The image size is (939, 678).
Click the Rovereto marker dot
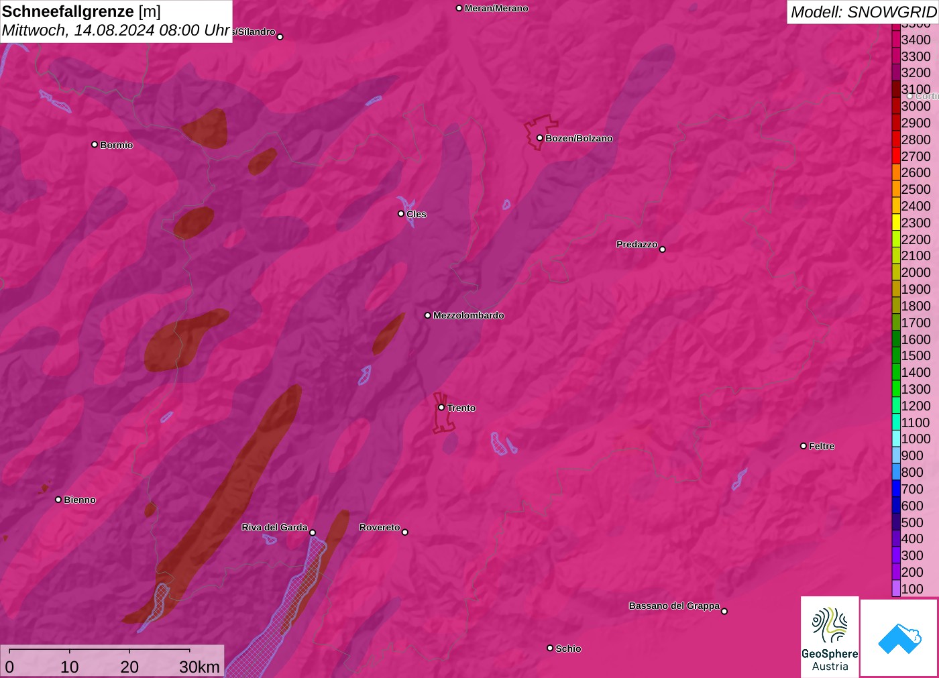[405, 532]
